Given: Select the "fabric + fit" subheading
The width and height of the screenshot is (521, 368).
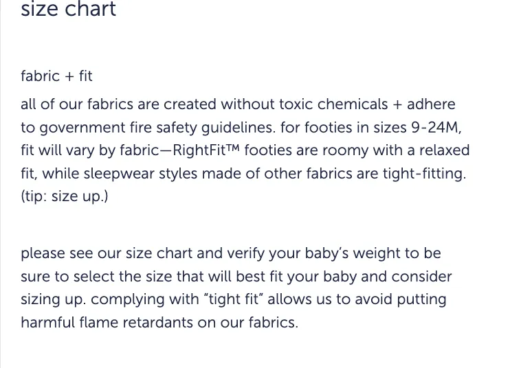Looking at the screenshot, I should point(56,76).
